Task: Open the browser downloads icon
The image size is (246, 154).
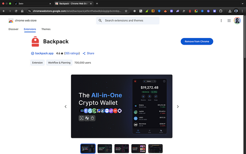Action: pyautogui.click(x=230, y=11)
